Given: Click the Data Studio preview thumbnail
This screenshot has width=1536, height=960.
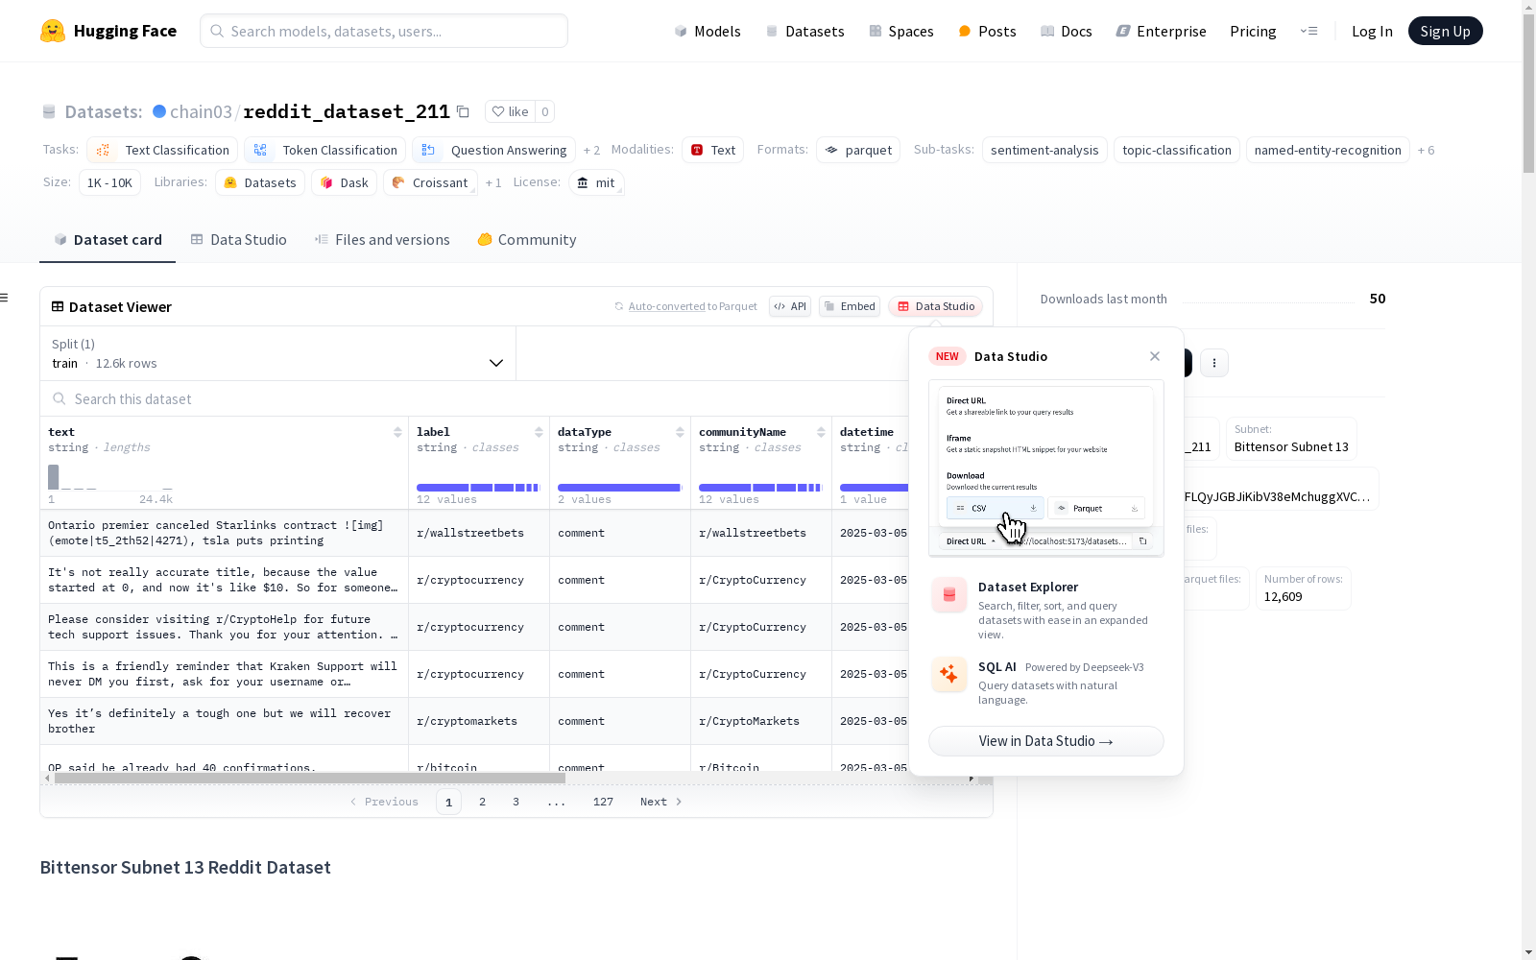Looking at the screenshot, I should point(1046,468).
